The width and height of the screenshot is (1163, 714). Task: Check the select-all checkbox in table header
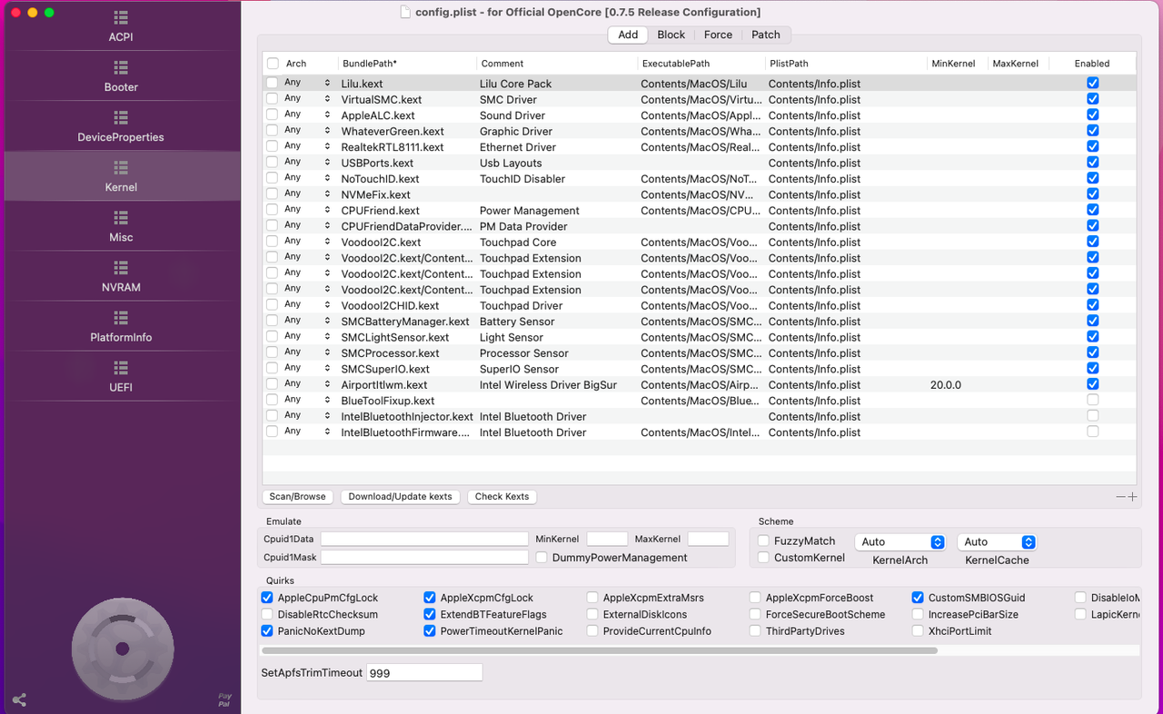(x=273, y=64)
